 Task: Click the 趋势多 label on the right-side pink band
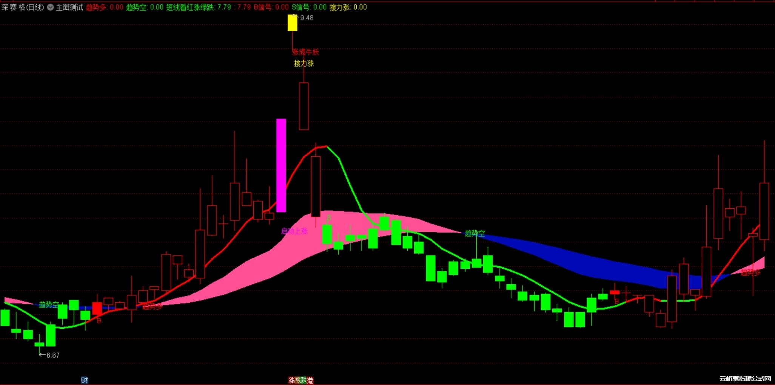750,272
